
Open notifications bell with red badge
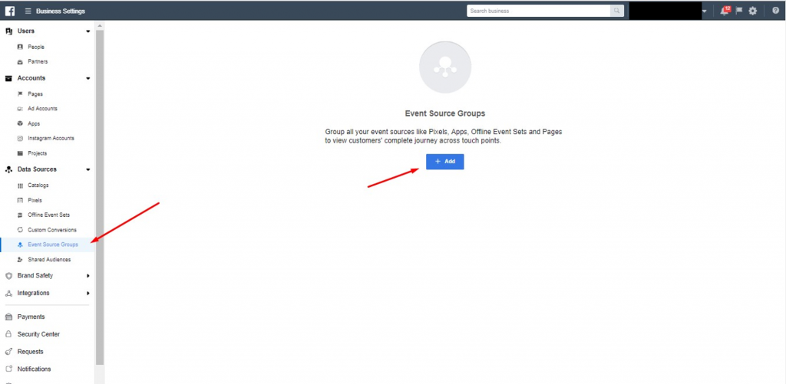coord(725,11)
